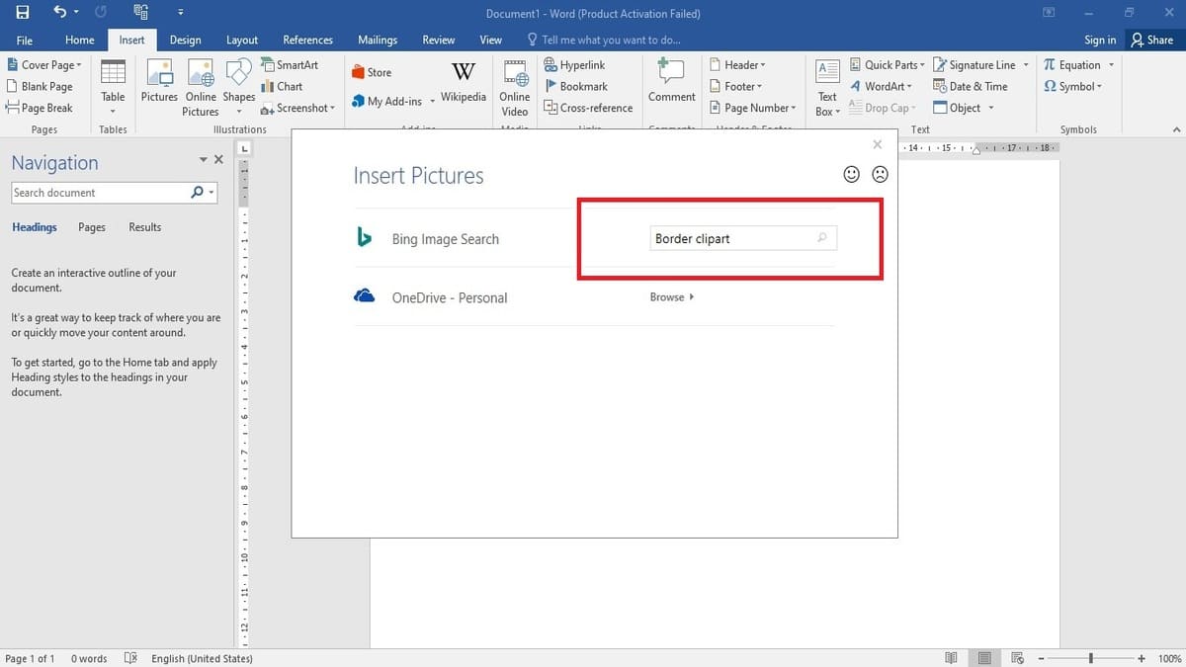Open the Online Pictures tool in the ribbon
The width and height of the screenshot is (1186, 667).
pos(201,87)
